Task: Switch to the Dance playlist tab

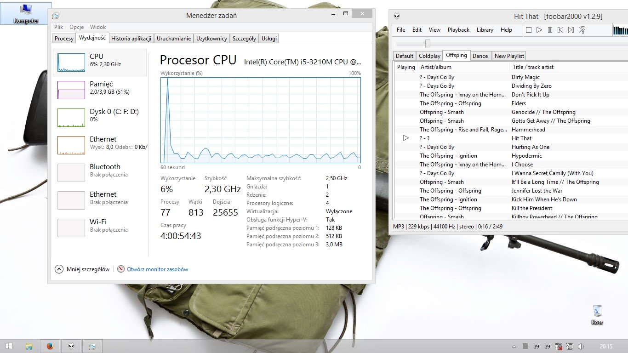Action: click(480, 56)
